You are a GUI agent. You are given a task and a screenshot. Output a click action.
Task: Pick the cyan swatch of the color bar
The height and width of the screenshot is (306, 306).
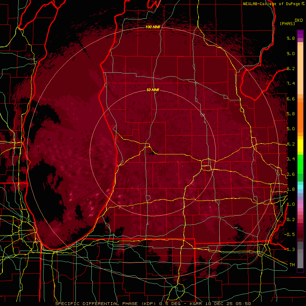pos(300,187)
